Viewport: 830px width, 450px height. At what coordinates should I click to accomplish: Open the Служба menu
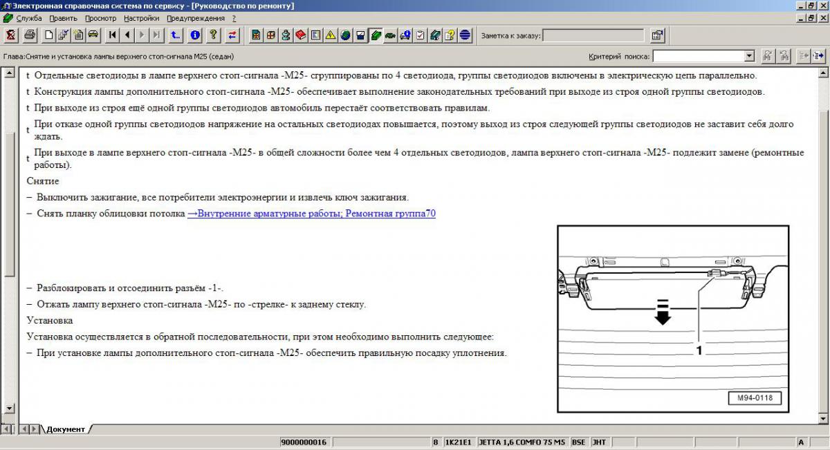(28, 18)
